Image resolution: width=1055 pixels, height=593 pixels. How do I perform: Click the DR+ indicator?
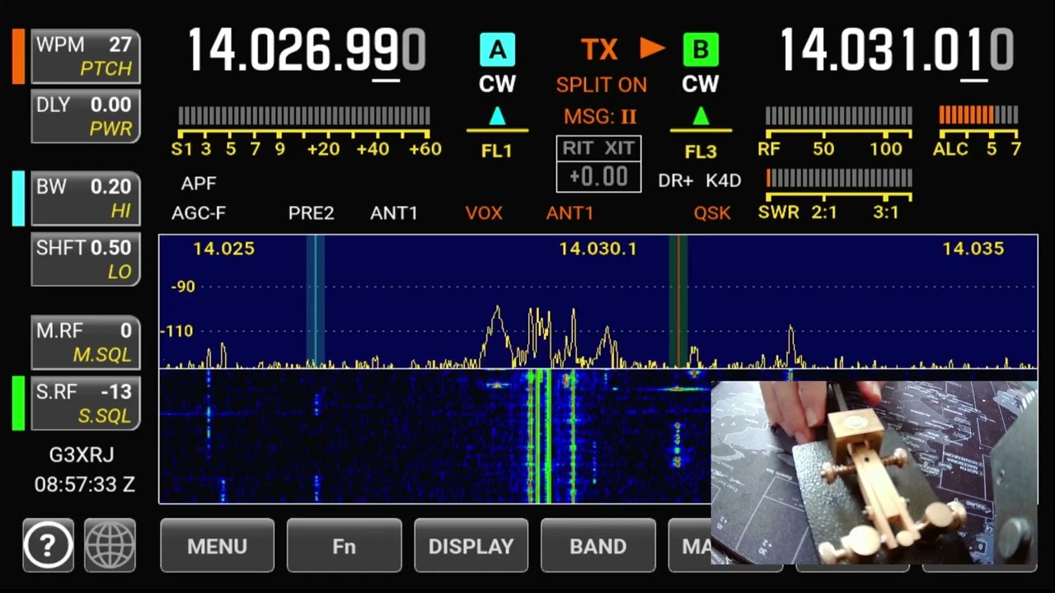(676, 180)
